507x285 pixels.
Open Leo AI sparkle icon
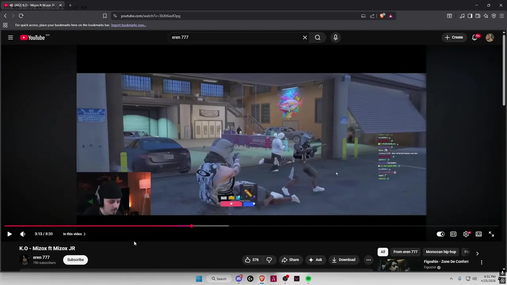point(486,16)
